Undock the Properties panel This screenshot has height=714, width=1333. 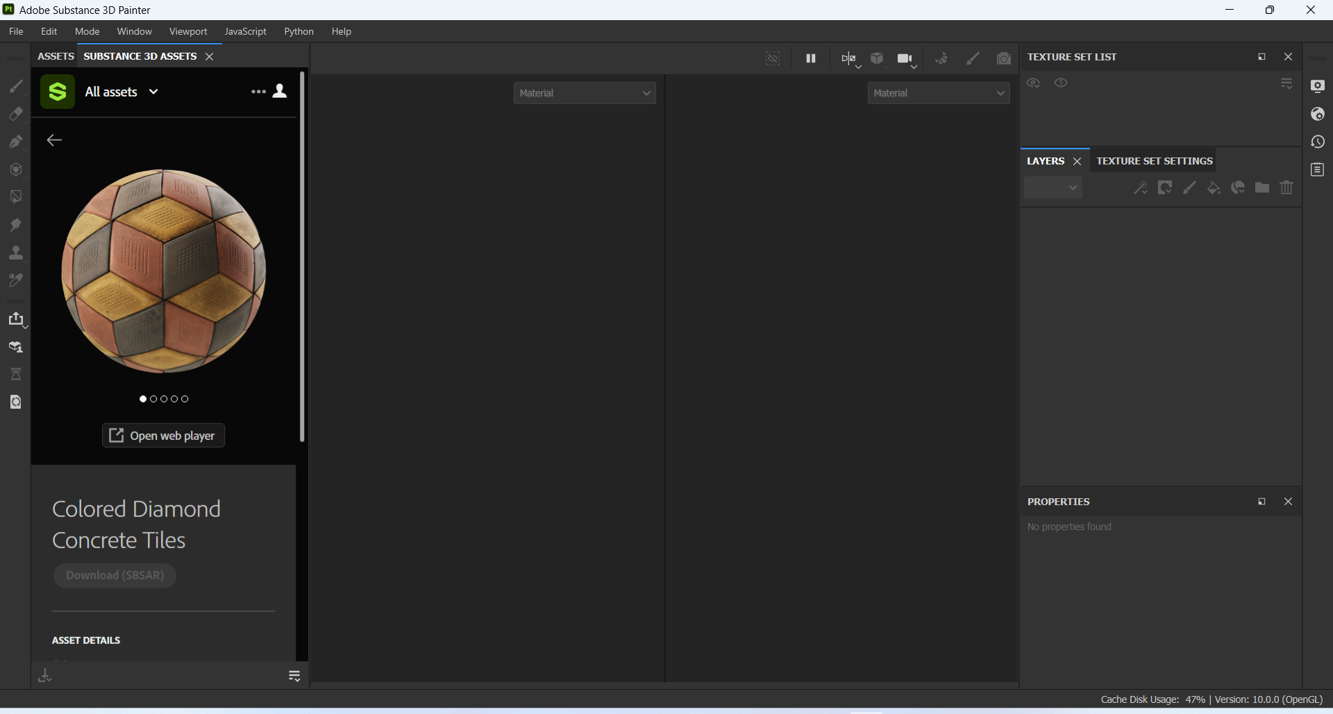coord(1261,502)
